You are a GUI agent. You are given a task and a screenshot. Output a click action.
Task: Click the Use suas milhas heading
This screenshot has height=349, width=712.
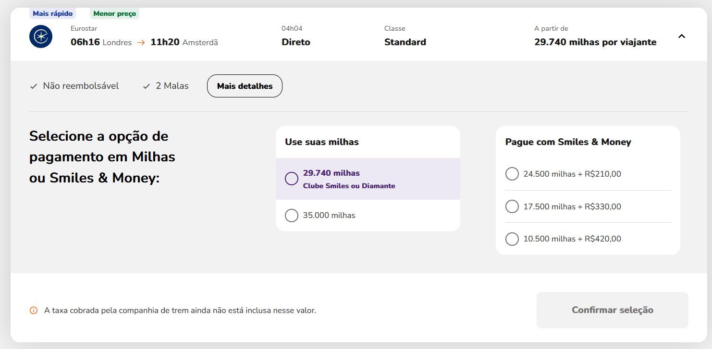[x=322, y=142]
